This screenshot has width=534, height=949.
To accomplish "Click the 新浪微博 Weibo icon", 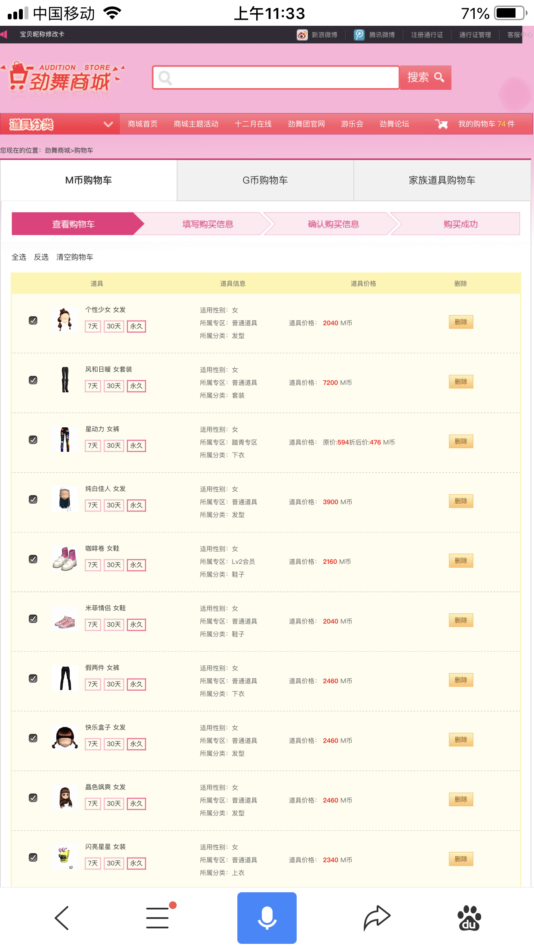I will [x=302, y=35].
